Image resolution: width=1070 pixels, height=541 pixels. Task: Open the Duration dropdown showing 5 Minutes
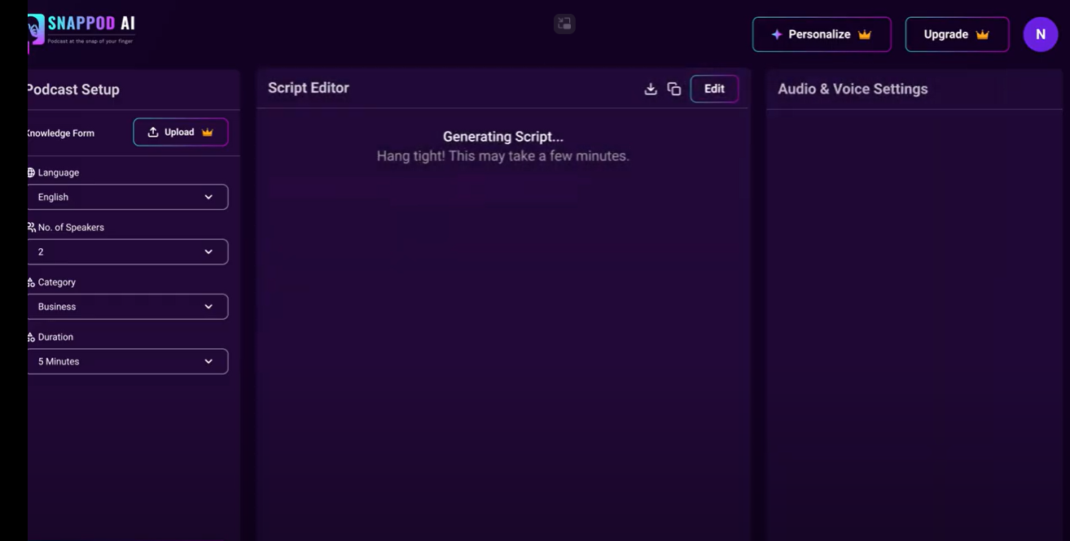tap(128, 361)
